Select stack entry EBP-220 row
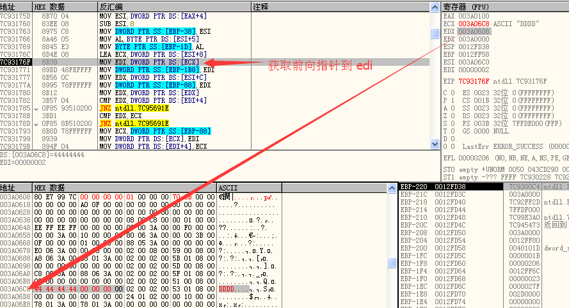569x308 pixels. (448, 187)
